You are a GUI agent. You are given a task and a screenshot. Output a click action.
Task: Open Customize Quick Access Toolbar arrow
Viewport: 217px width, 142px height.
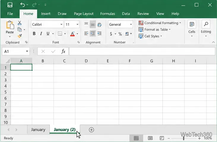click(x=45, y=5)
